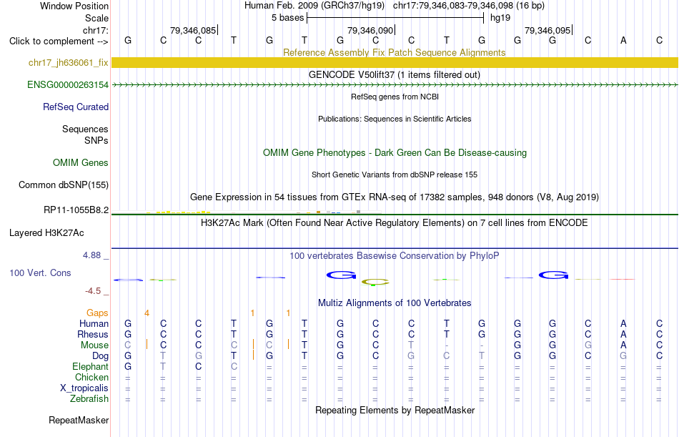Click the ENSG00000263154 green arrow gene line
This screenshot has height=437, width=679.
point(395,85)
